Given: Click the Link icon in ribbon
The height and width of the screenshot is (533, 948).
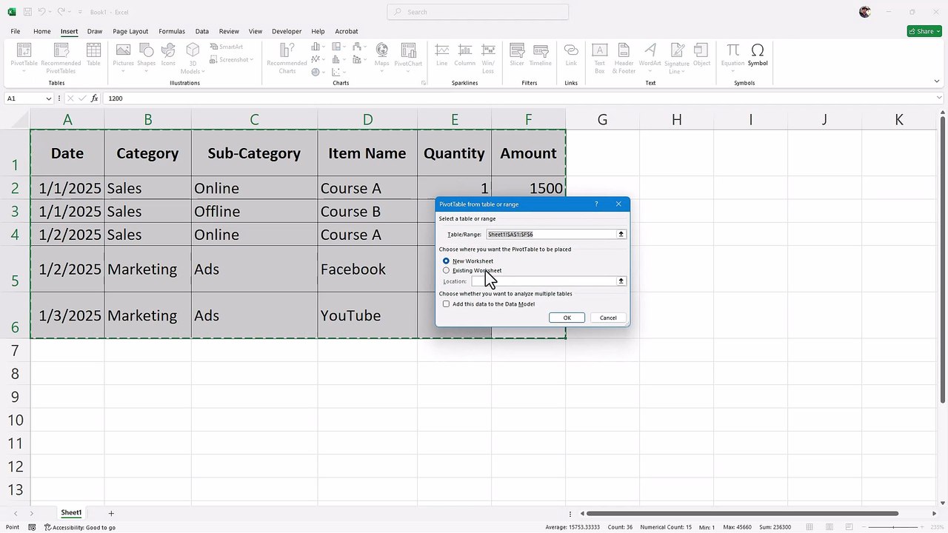Looking at the screenshot, I should click(571, 56).
